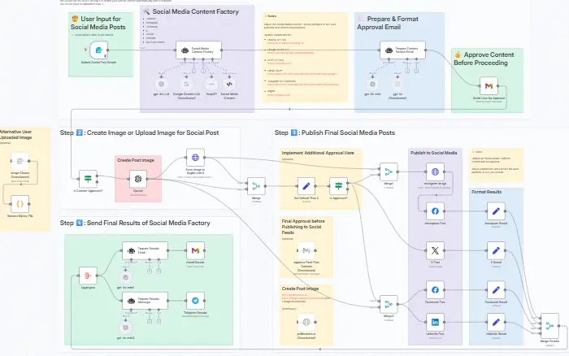Click the gpt-4o mini model under Prepare Results Message
569x356 pixels.
click(x=125, y=328)
